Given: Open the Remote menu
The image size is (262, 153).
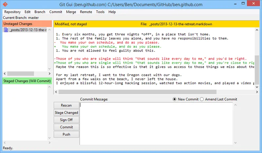Looking at the screenshot, I should pos(86,12).
